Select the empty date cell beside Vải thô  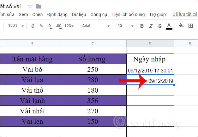click(150, 90)
